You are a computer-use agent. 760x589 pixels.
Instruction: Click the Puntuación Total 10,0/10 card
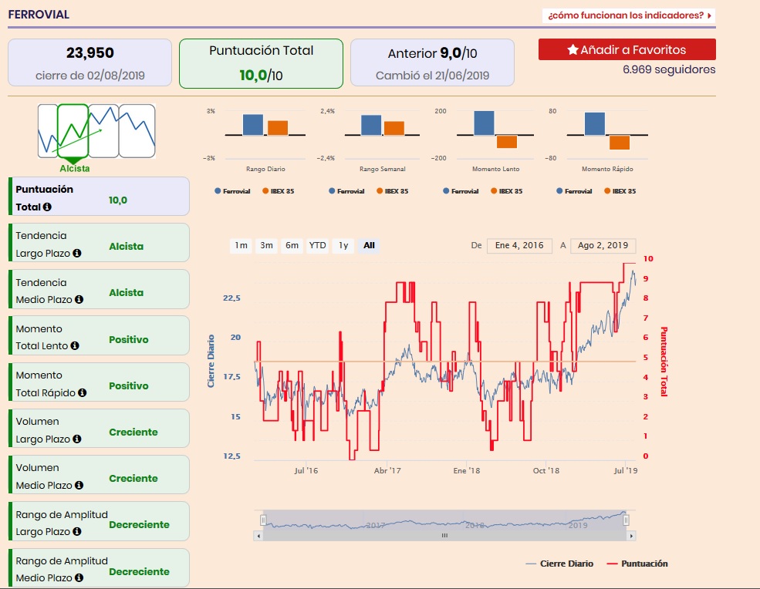coord(262,63)
